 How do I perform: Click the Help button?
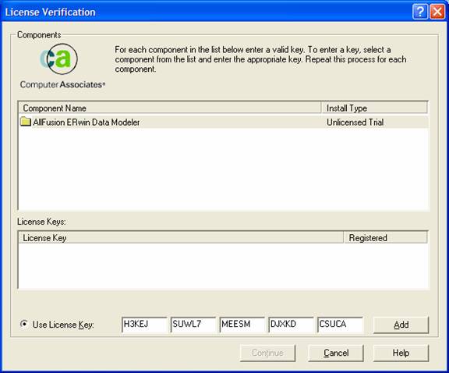pos(401,353)
